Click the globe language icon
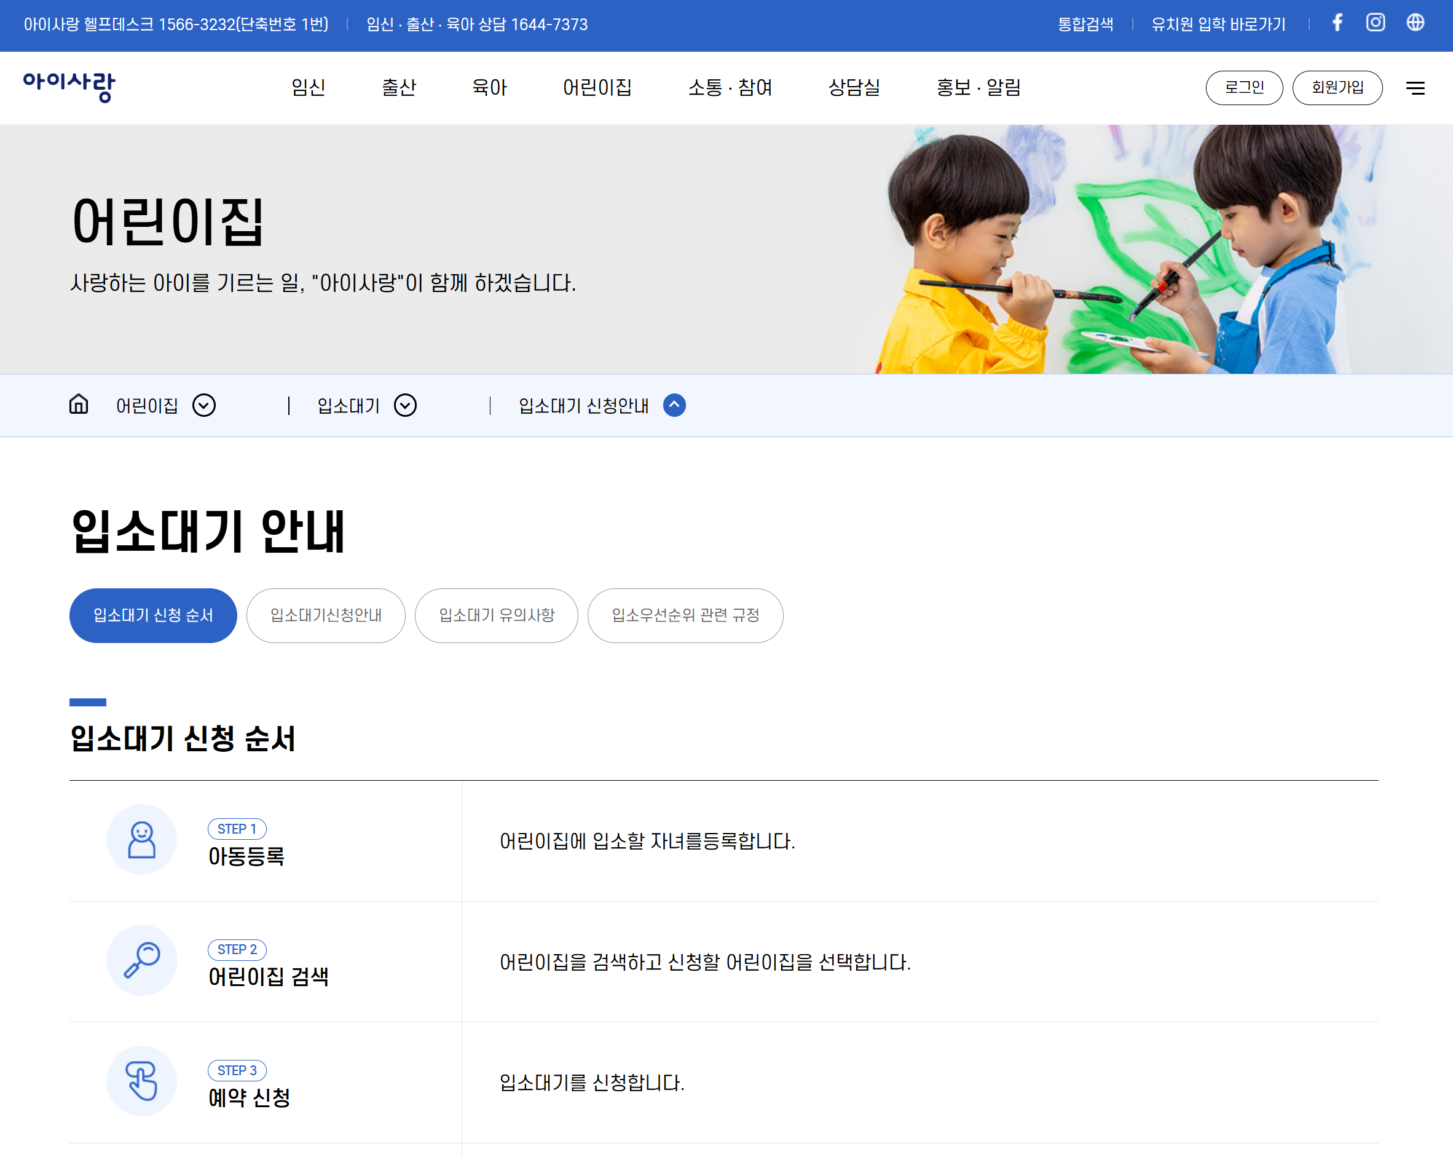 1416,23
